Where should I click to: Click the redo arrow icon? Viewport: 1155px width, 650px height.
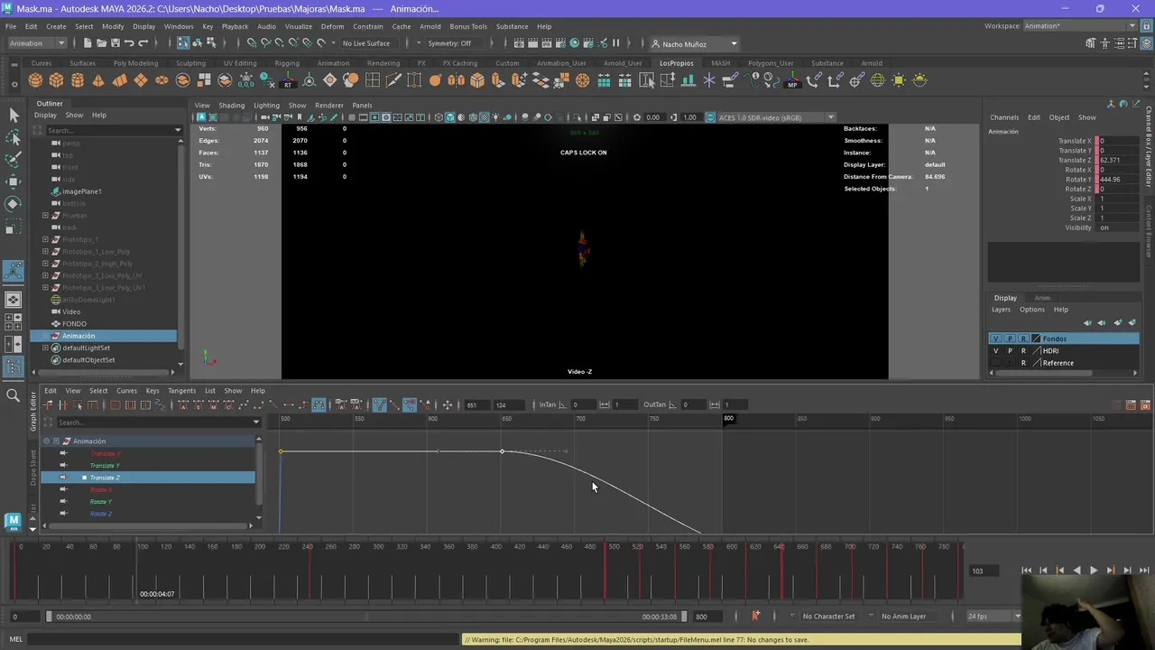tap(143, 43)
